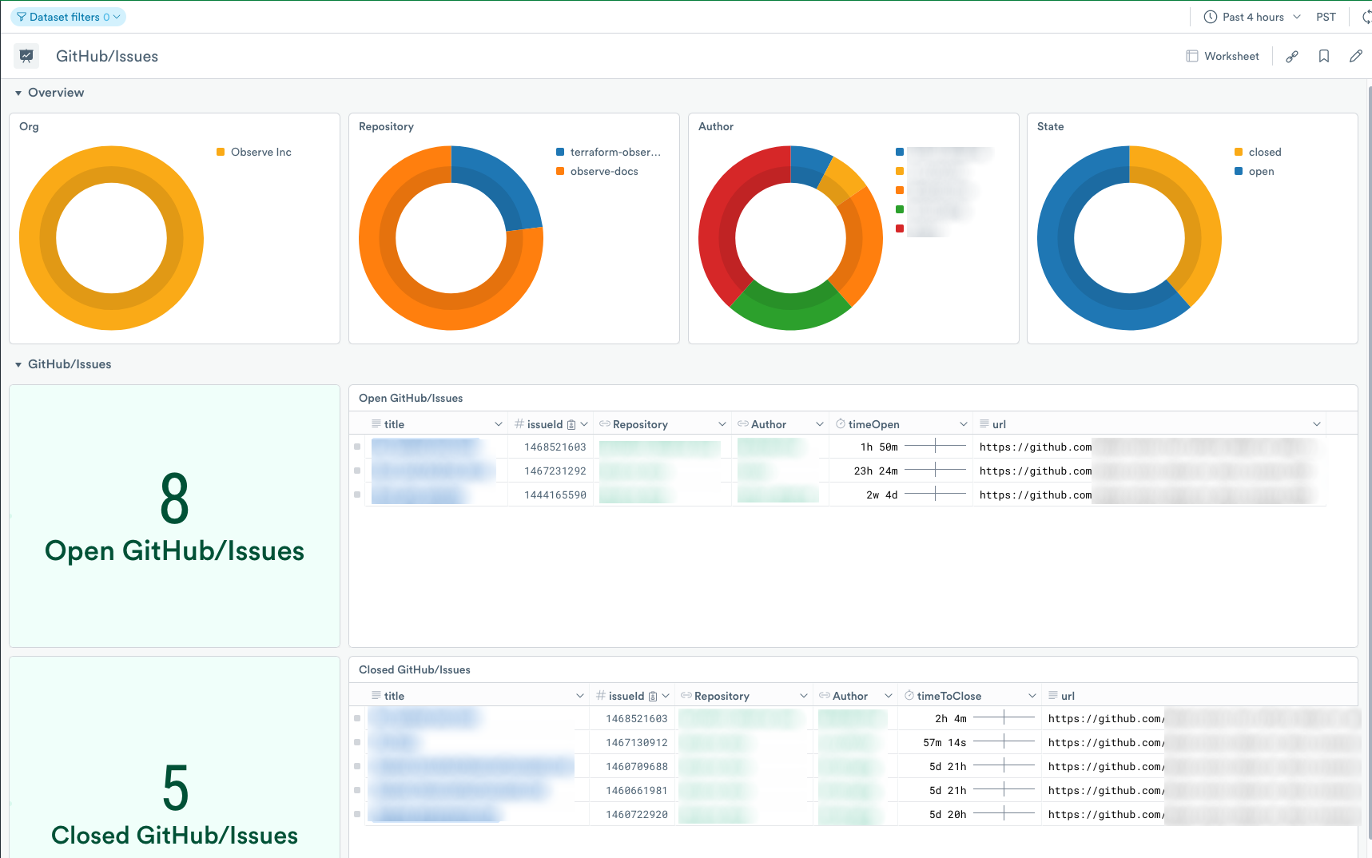Image resolution: width=1372 pixels, height=858 pixels.
Task: Open Repository column menu in Open issues table
Action: tap(722, 424)
